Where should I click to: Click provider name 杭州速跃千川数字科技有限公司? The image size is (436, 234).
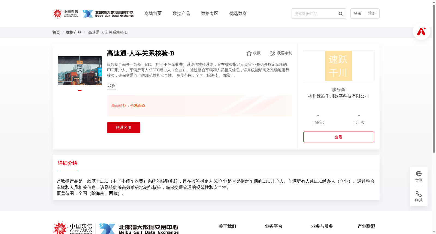click(x=338, y=96)
